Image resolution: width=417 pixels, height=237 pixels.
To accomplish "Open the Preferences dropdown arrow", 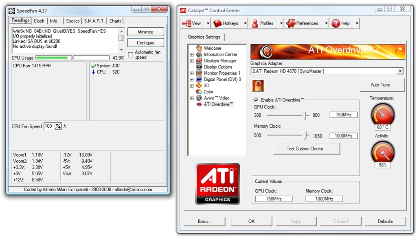I will [326, 23].
